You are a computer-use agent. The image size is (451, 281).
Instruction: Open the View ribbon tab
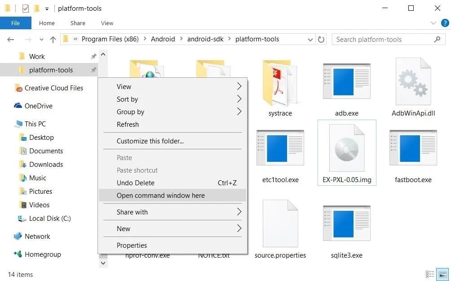(x=107, y=23)
